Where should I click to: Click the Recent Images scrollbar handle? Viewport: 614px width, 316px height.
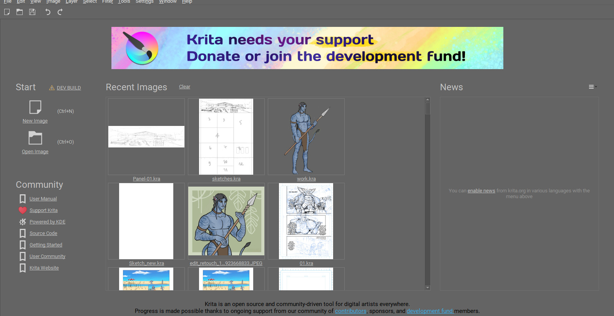(428, 108)
